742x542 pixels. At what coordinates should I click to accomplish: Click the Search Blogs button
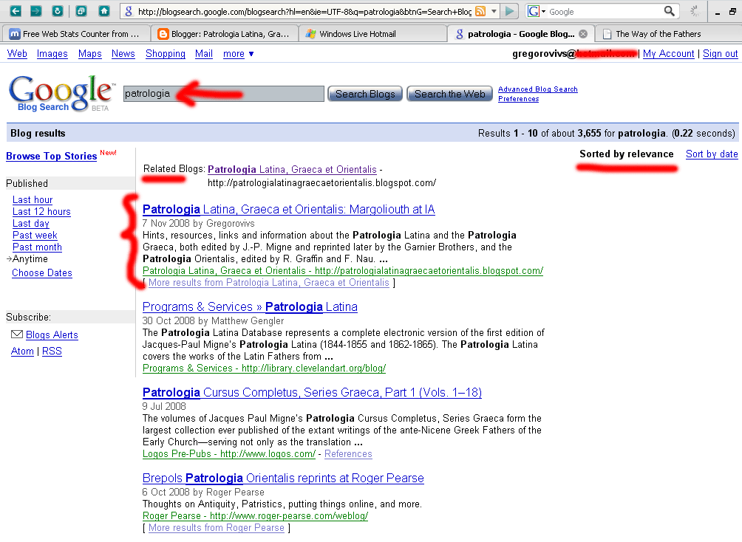point(365,94)
